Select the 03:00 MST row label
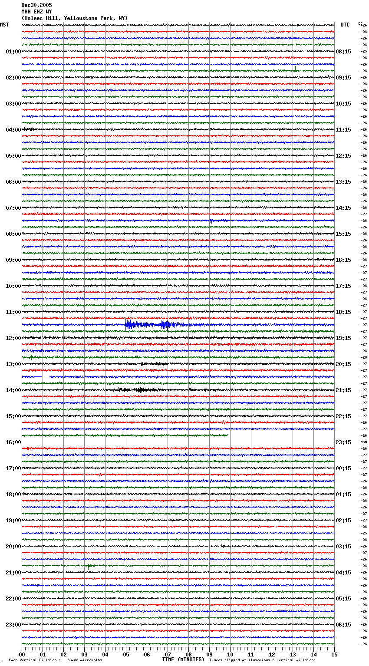Image resolution: width=369 pixels, height=666 pixels. tap(13, 104)
